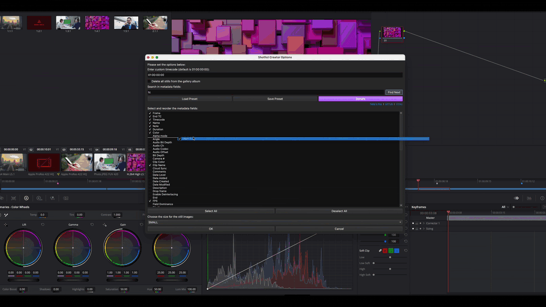Uncheck the FPS metadata field
The height and width of the screenshot is (307, 546).
[x=150, y=201]
